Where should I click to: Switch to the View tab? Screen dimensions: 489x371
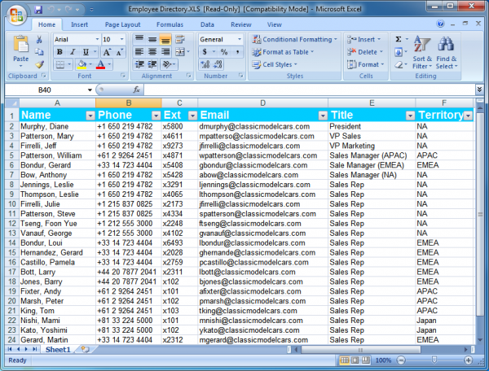tap(274, 24)
